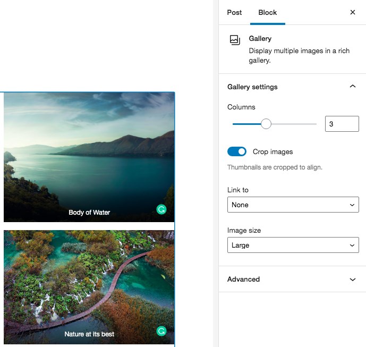Viewport: 366px width, 347px height.
Task: Edit the 'Body of Water' caption
Action: point(89,212)
